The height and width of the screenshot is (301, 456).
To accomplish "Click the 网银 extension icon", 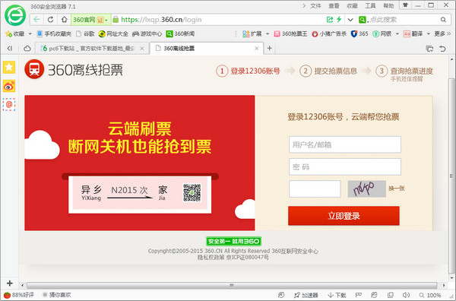I will tap(382, 33).
